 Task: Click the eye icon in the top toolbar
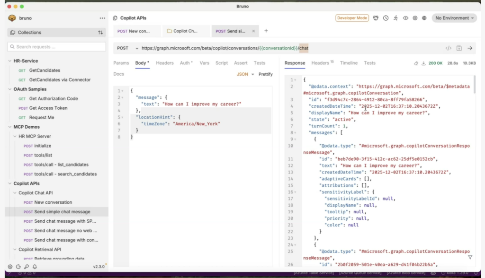[x=405, y=18]
